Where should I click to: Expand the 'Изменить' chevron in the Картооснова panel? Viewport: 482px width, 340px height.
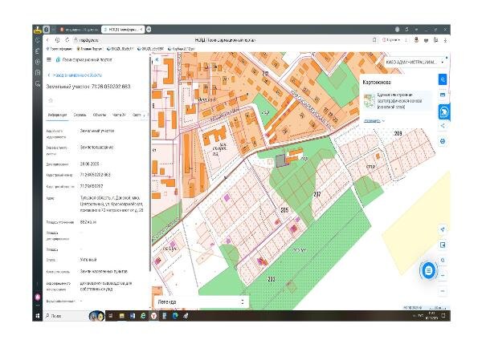pos(383,121)
